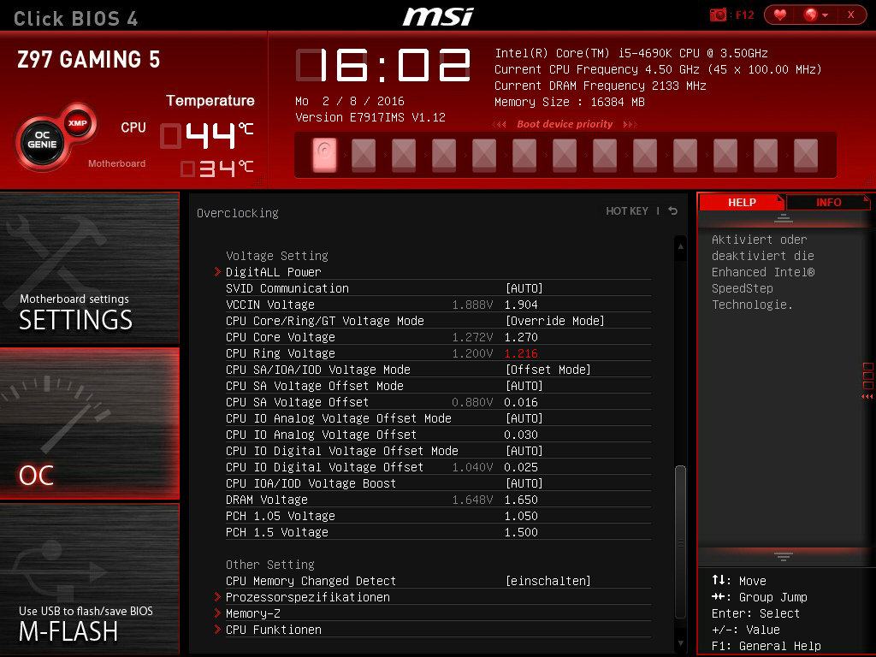This screenshot has width=876, height=657.
Task: Edit CPU IO Analog Voltage Offset 0.030
Action: (521, 434)
